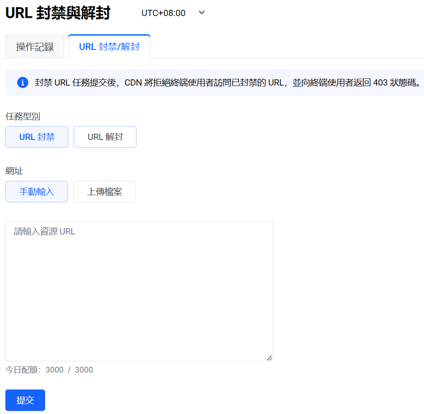The image size is (424, 414).
Task: Choose URL 解封 as task type
Action: click(x=105, y=137)
